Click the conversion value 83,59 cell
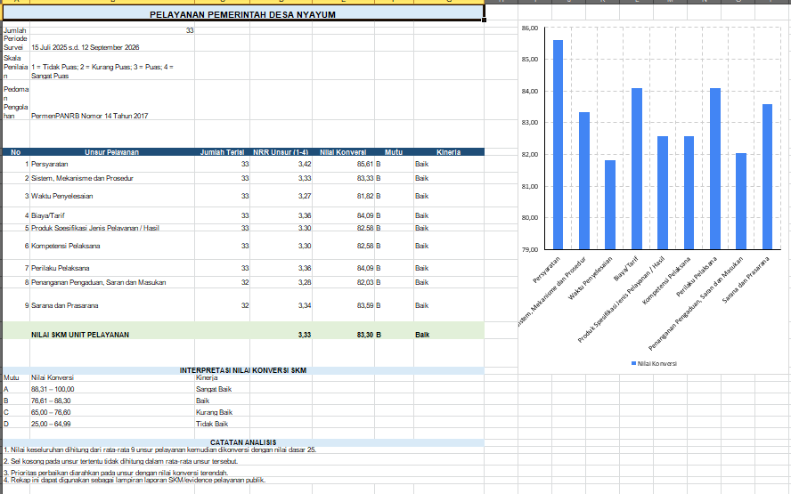This screenshot has height=494, width=791. coord(343,305)
